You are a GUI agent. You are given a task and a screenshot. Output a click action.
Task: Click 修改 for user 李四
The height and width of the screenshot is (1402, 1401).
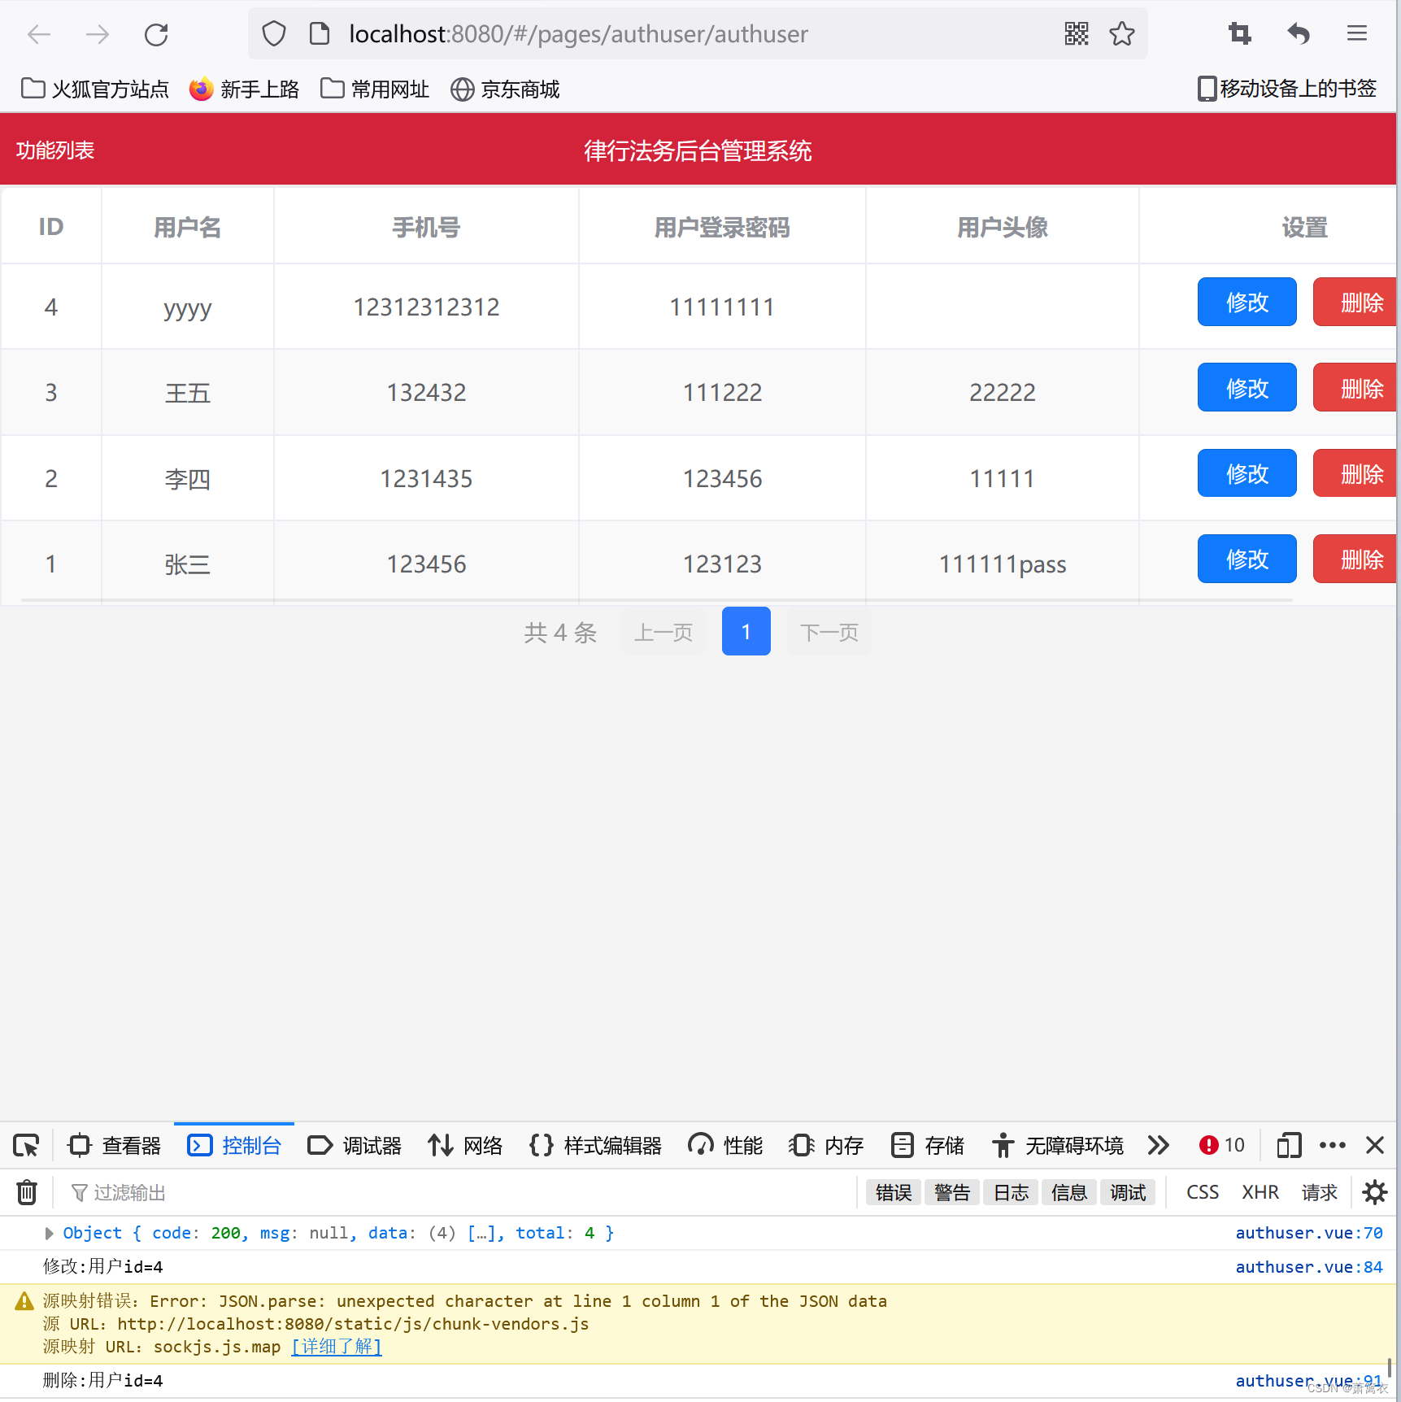coord(1247,473)
